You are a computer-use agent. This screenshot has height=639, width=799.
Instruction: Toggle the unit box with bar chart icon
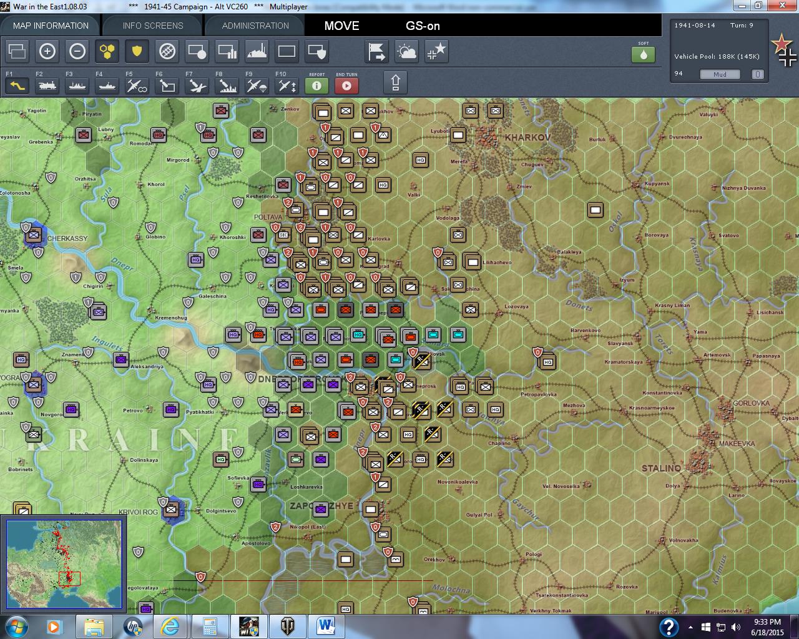[x=227, y=51]
